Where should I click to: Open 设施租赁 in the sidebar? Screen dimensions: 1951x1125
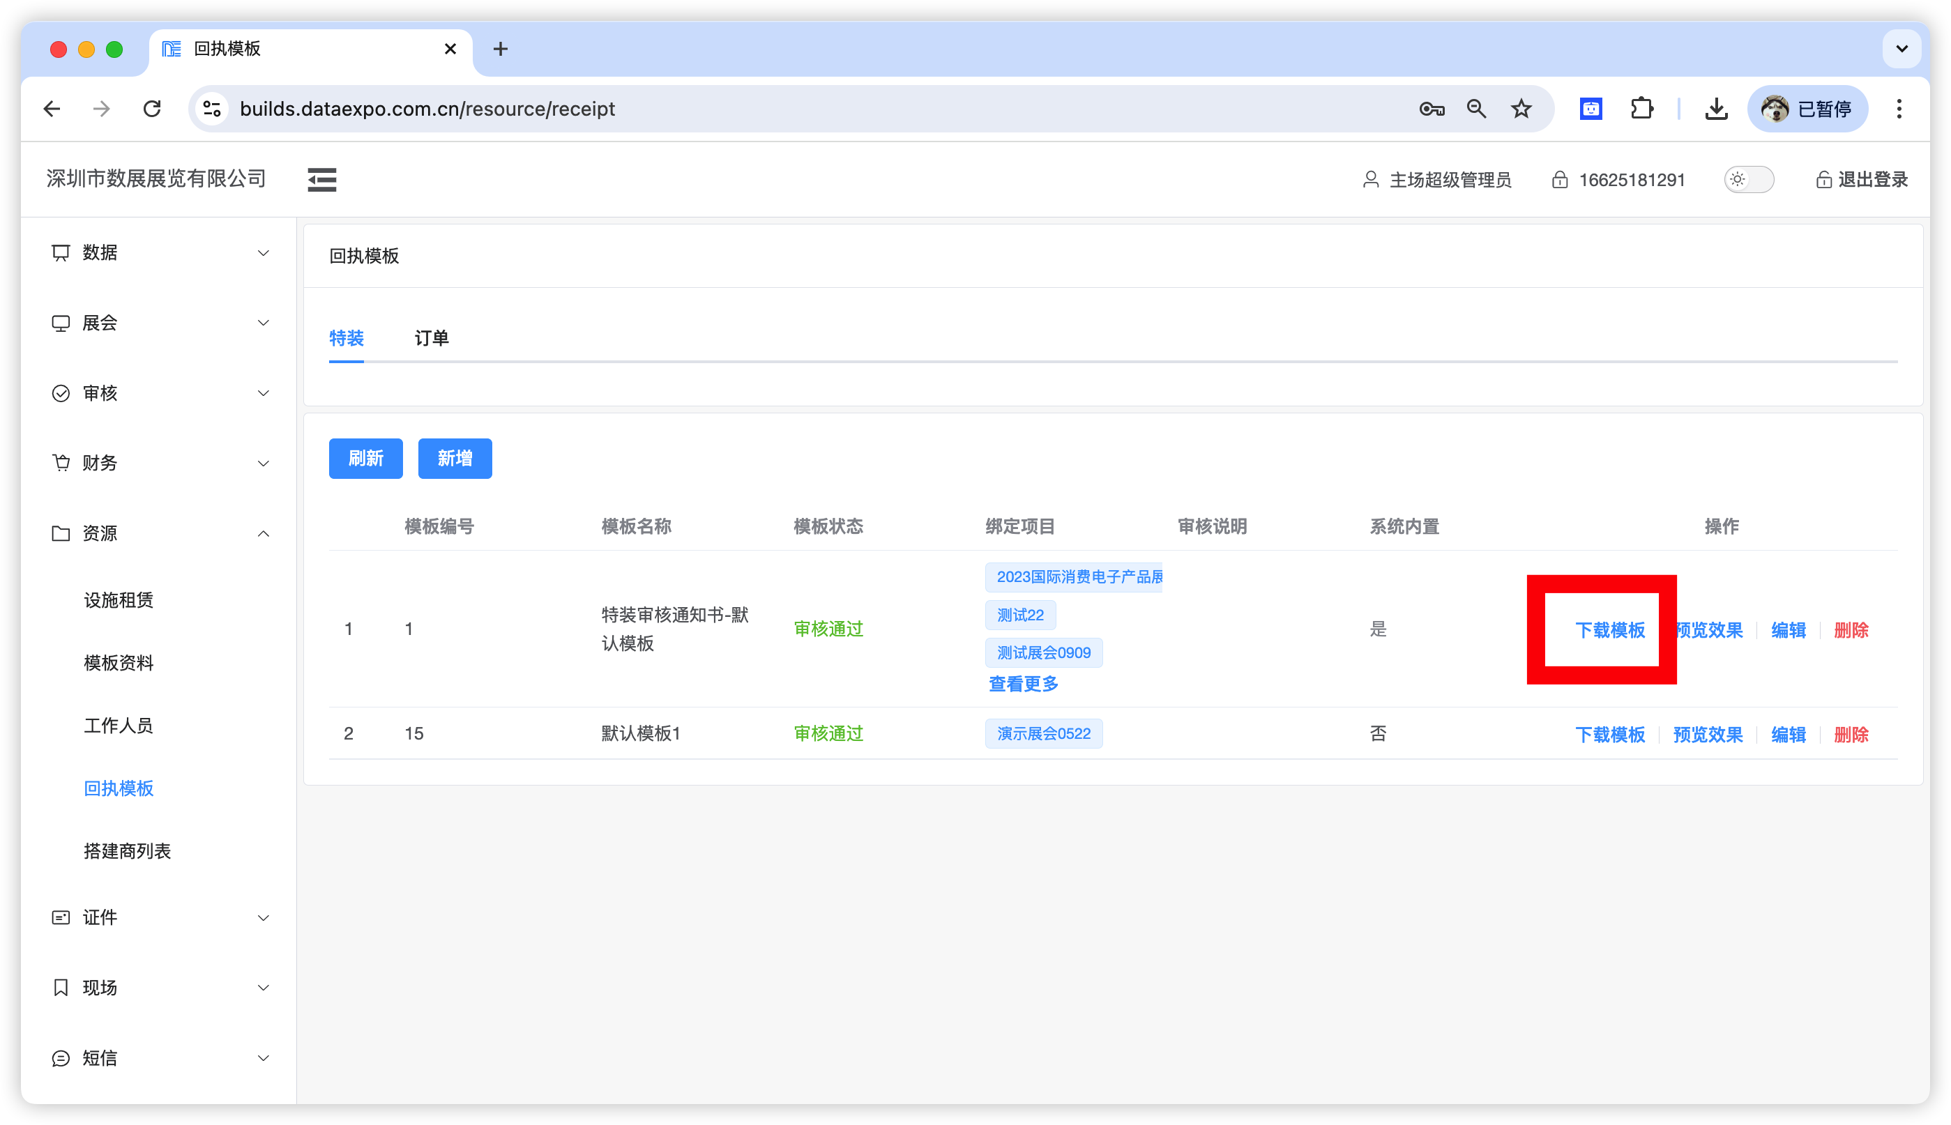pyautogui.click(x=119, y=600)
